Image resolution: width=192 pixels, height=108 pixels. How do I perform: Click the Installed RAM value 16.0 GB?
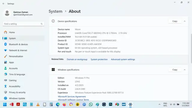(86, 37)
